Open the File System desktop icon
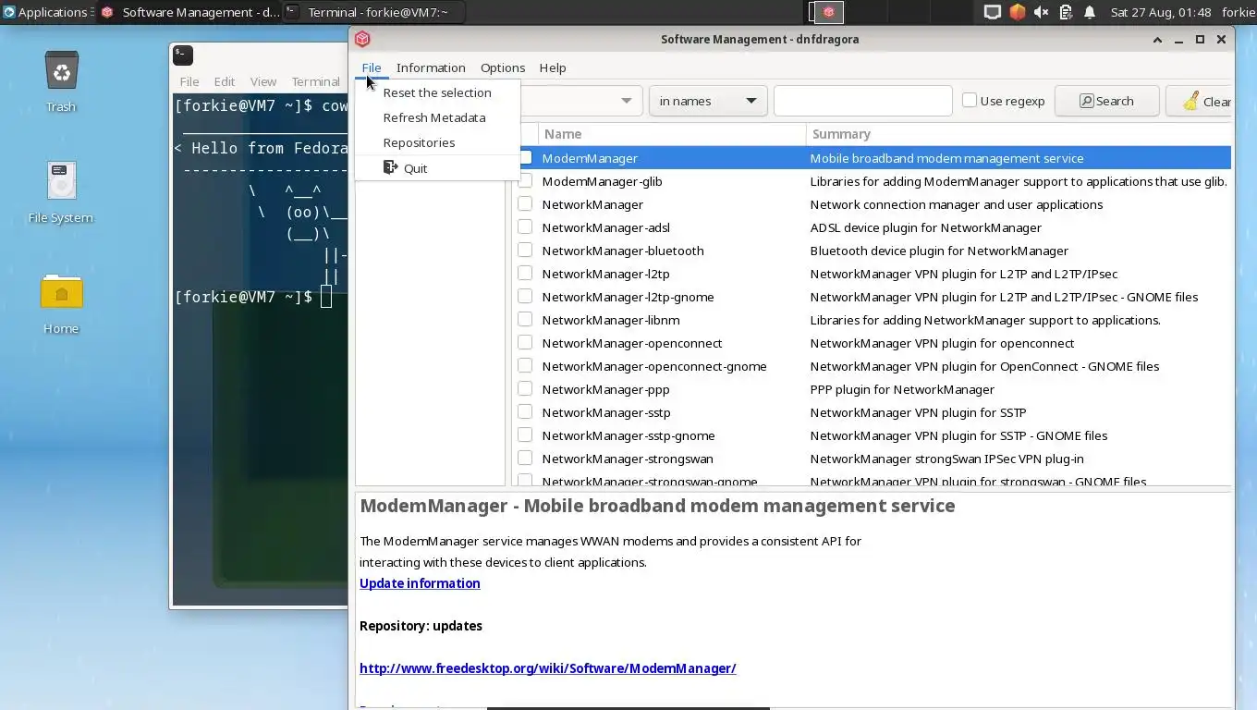 pos(61,181)
